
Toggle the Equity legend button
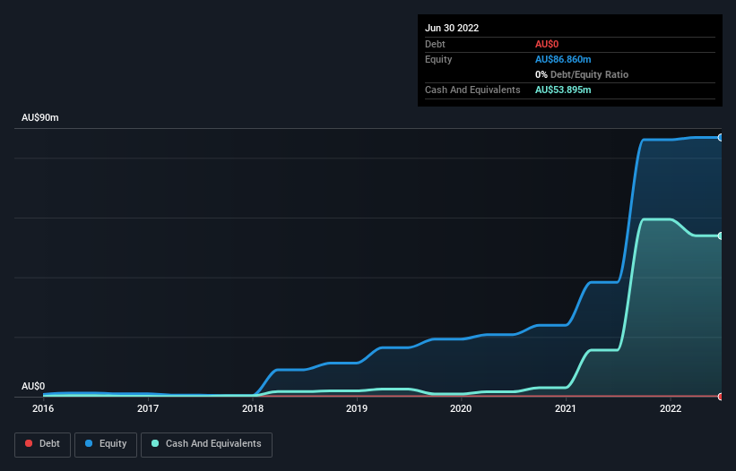(106, 444)
